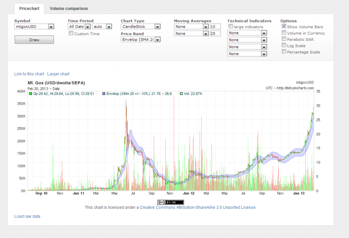
Task: Click the Load raw data link
Action: [27, 216]
